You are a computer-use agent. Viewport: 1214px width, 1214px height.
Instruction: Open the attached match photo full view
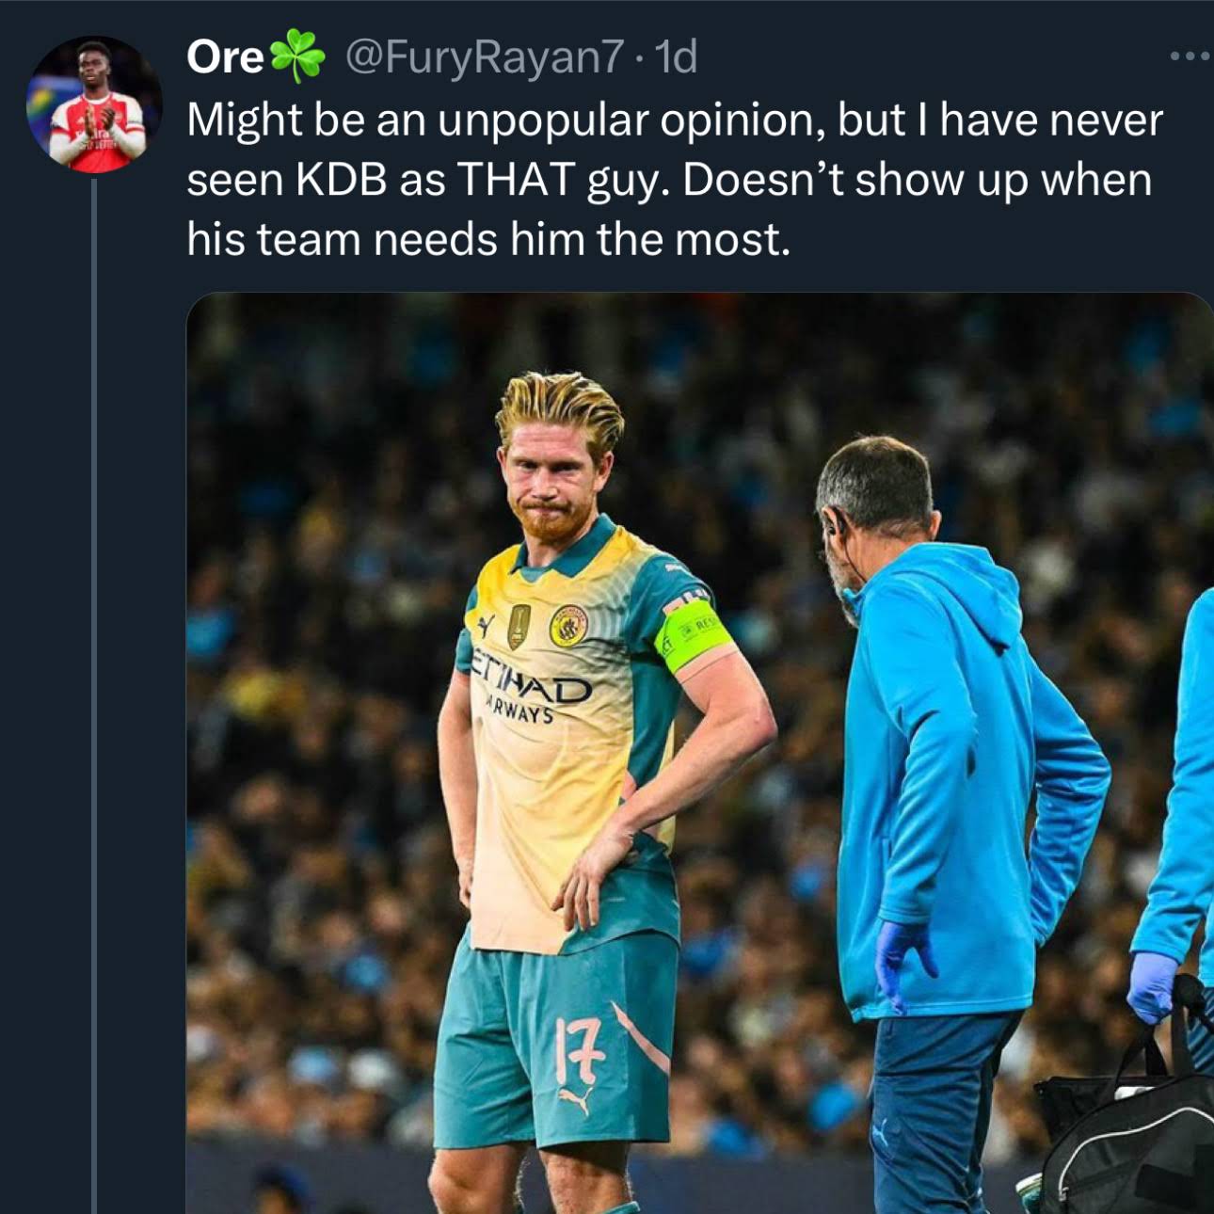coord(699,753)
